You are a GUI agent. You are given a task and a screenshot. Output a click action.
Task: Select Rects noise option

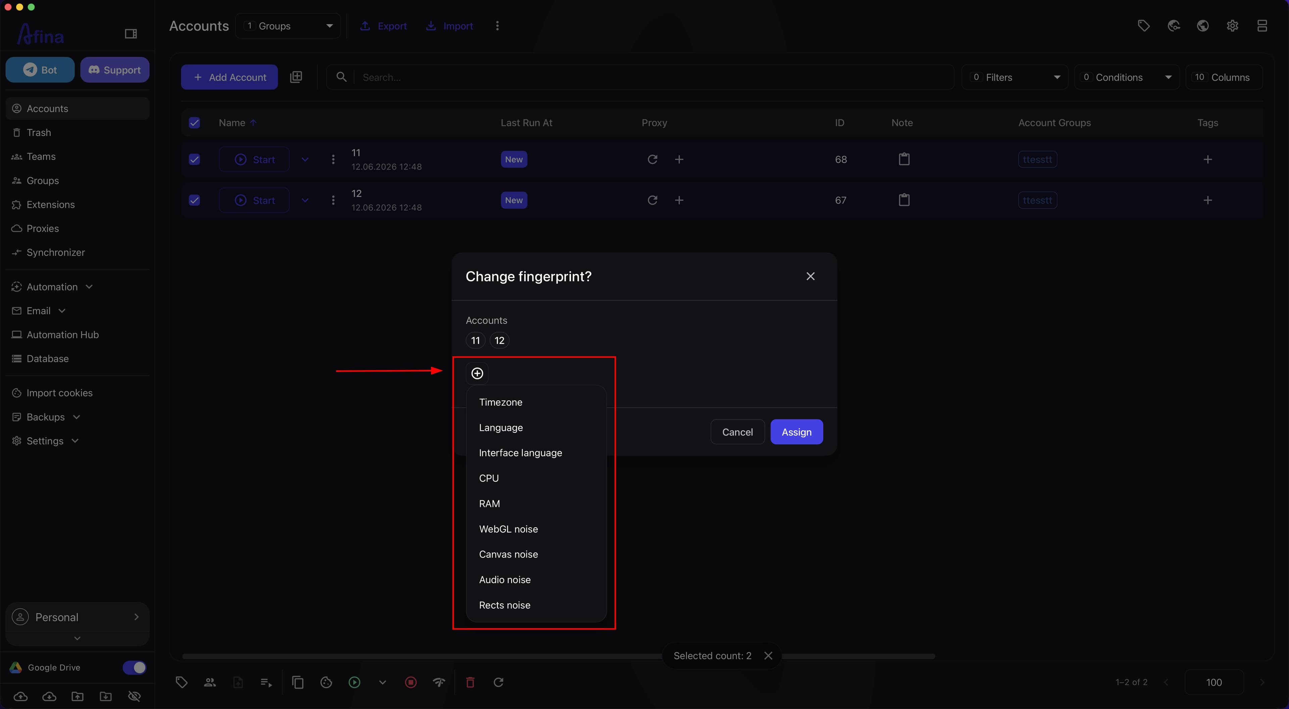[536, 605]
